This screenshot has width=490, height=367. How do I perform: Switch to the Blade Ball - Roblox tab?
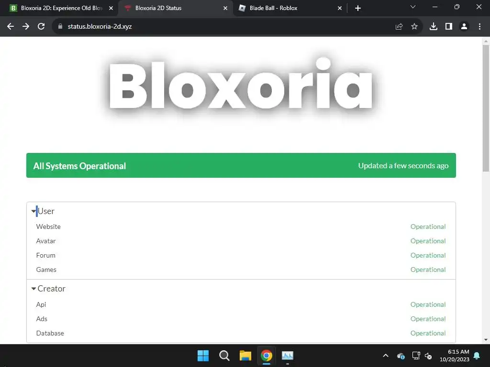(x=290, y=8)
